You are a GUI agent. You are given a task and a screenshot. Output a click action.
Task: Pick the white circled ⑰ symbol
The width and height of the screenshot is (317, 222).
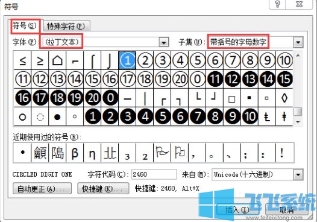[x=127, y=79]
